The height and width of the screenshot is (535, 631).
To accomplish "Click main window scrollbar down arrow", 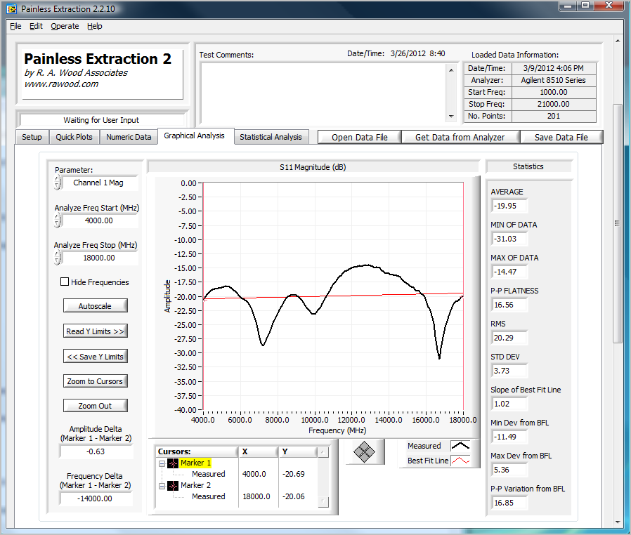I will (x=618, y=522).
